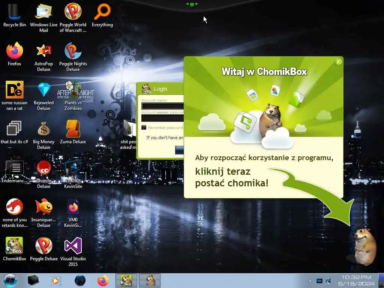384x288 pixels.
Task: Select Peggle Deluxe desktop icon
Action: click(44, 249)
